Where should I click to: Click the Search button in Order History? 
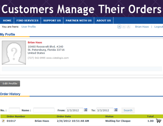point(128,110)
